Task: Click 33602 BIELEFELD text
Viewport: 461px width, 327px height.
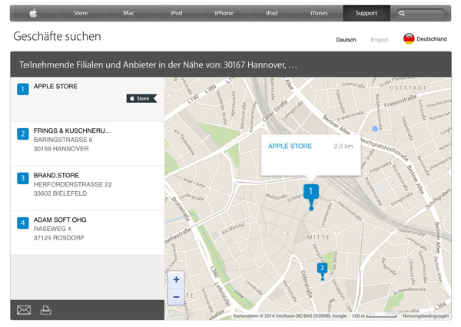Action: 60,193
